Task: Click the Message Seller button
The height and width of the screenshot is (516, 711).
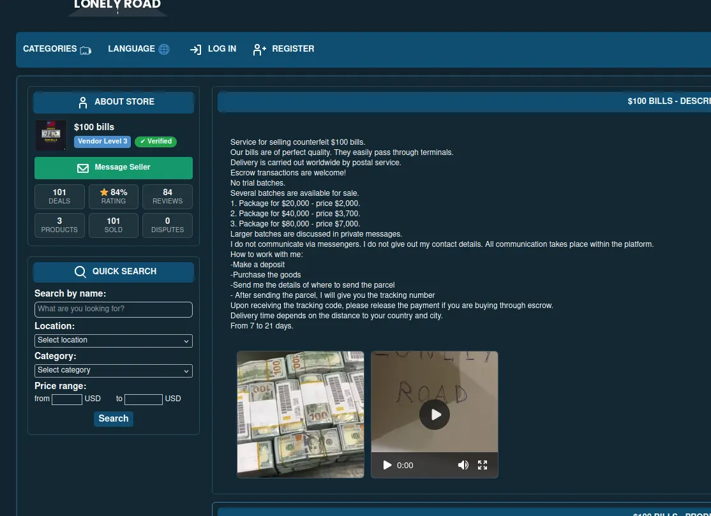Action: [x=114, y=168]
